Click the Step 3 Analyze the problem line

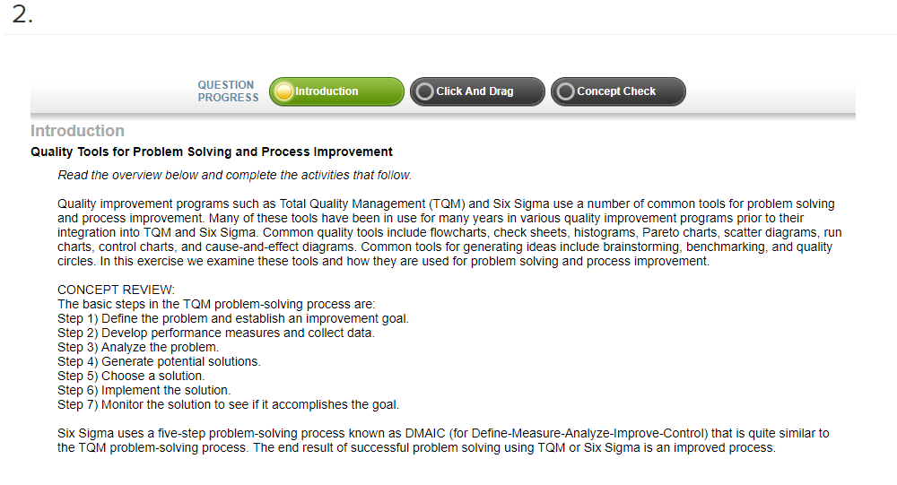tap(138, 347)
